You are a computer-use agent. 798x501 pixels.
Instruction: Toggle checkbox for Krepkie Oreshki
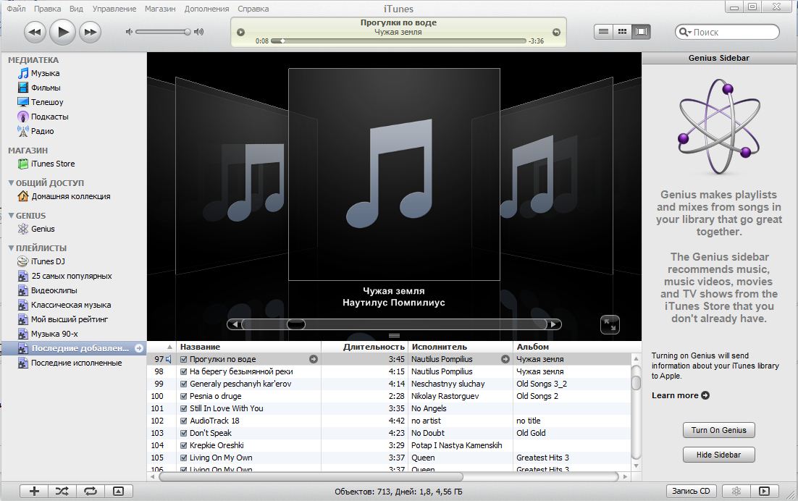pos(183,445)
